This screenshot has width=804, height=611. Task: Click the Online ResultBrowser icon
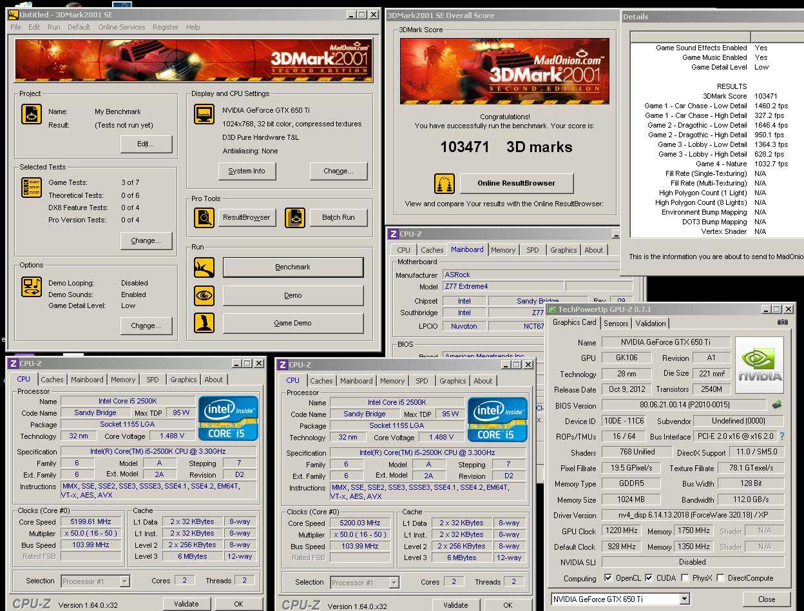click(x=445, y=183)
